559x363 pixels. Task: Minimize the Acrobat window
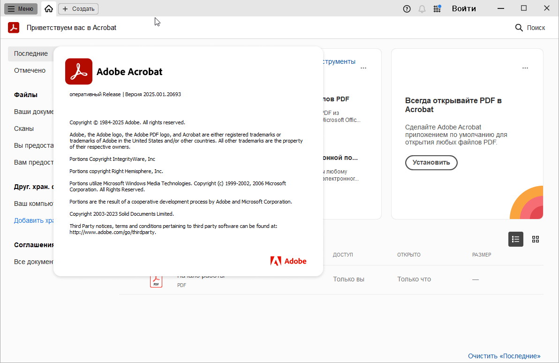(501, 8)
